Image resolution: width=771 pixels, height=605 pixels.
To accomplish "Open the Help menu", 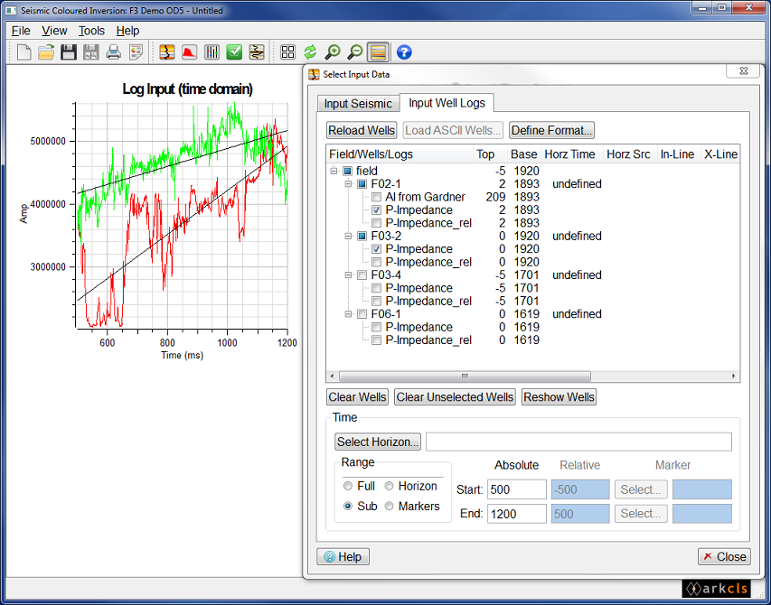I will tap(127, 31).
